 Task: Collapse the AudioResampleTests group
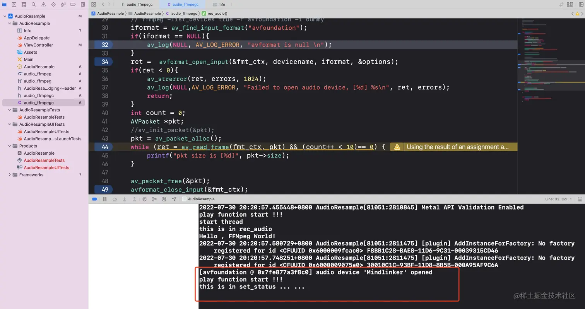pos(10,110)
